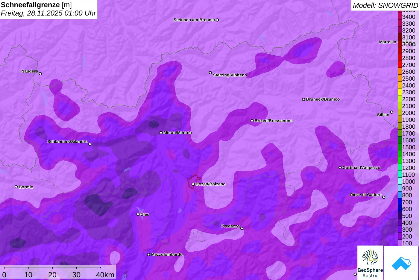Select the Predazzo location marker dot
Screen dimensions: 419x280
(242, 229)
